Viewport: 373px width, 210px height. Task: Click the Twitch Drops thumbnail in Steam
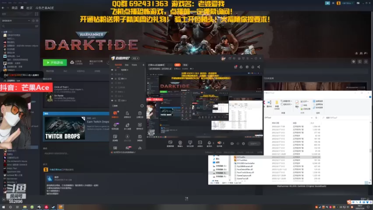[x=65, y=128]
